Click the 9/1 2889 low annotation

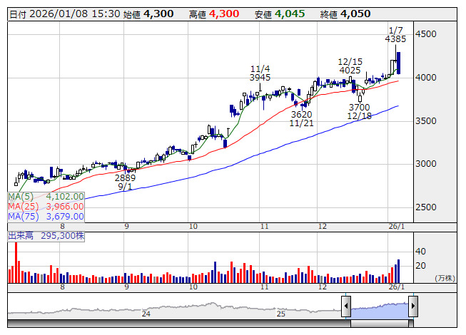[x=126, y=182]
